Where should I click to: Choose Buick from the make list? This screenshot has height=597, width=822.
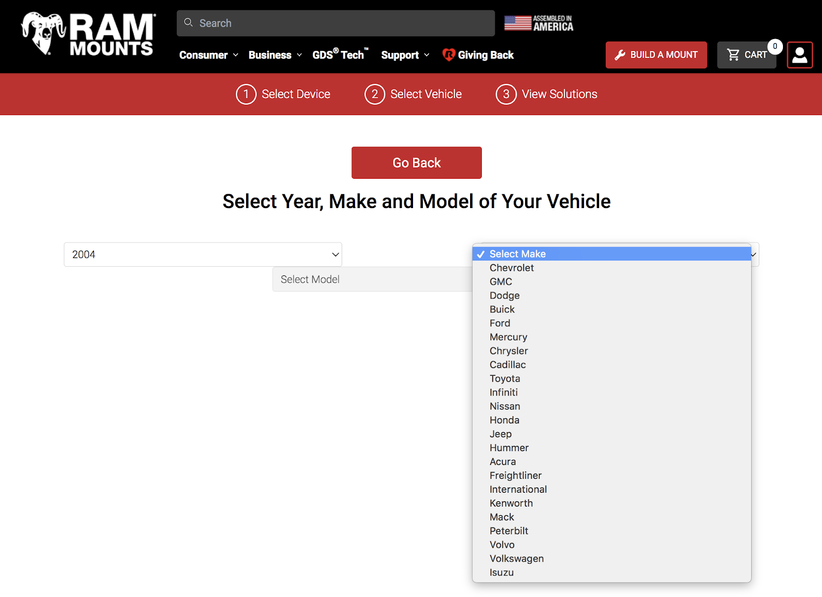tap(611, 309)
